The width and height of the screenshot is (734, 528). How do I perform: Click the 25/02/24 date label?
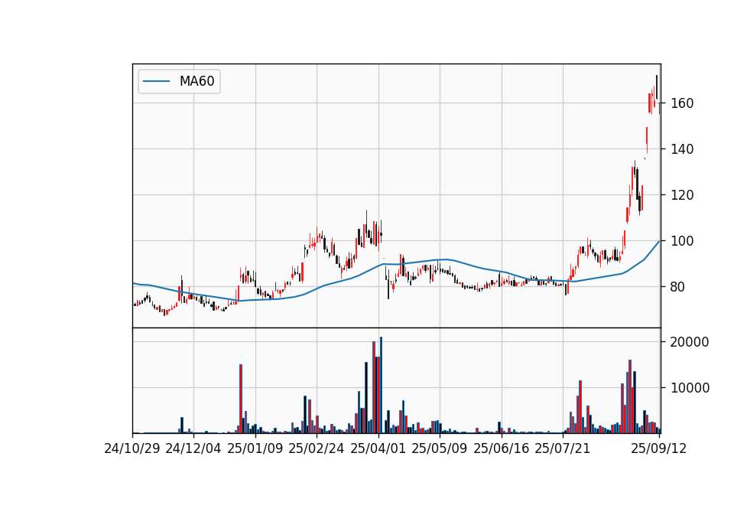(317, 448)
